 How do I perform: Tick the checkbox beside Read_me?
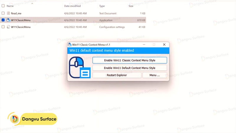coord(3,13)
